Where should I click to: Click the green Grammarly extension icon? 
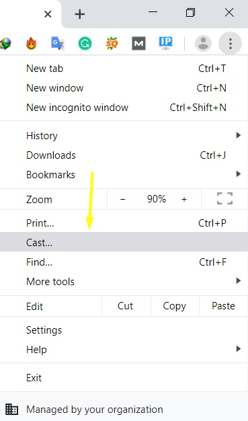(85, 43)
